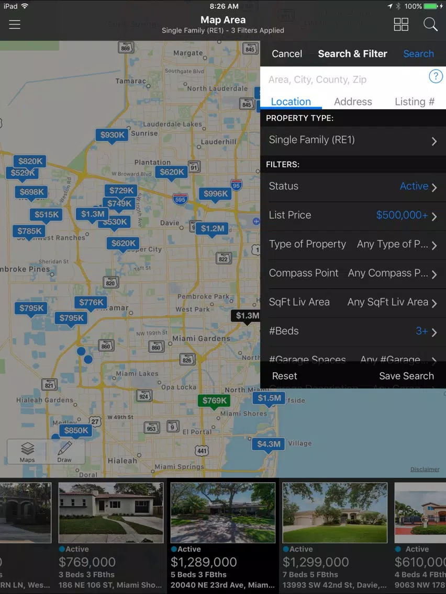This screenshot has width=446, height=594.
Task: Cancel the Search & Filter panel
Action: pos(287,54)
